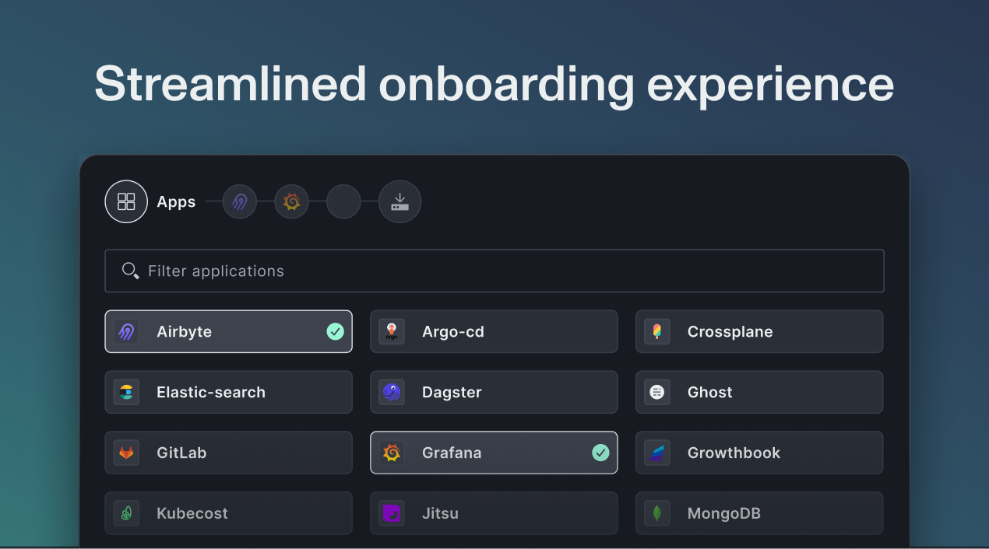This screenshot has height=549, width=989.
Task: Click the Kubecost logo icon
Action: click(x=126, y=513)
